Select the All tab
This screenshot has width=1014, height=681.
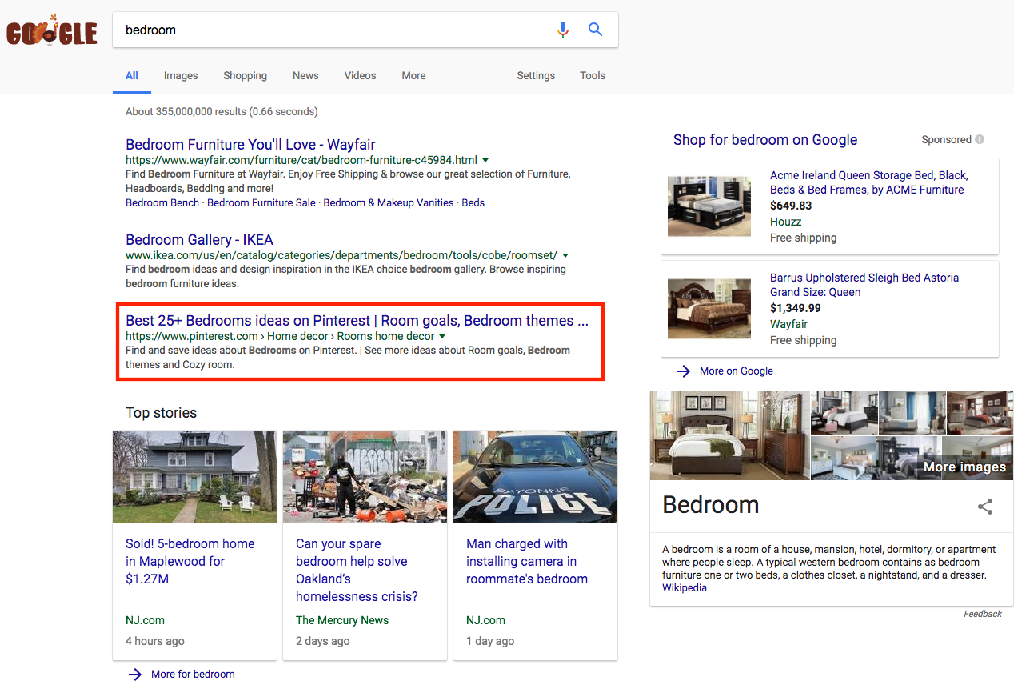click(x=132, y=75)
